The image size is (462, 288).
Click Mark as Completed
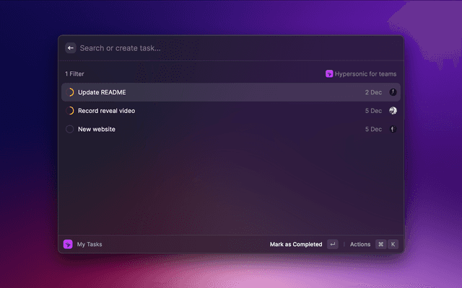(296, 244)
